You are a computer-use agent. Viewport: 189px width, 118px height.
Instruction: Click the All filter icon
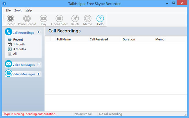click(x=10, y=54)
